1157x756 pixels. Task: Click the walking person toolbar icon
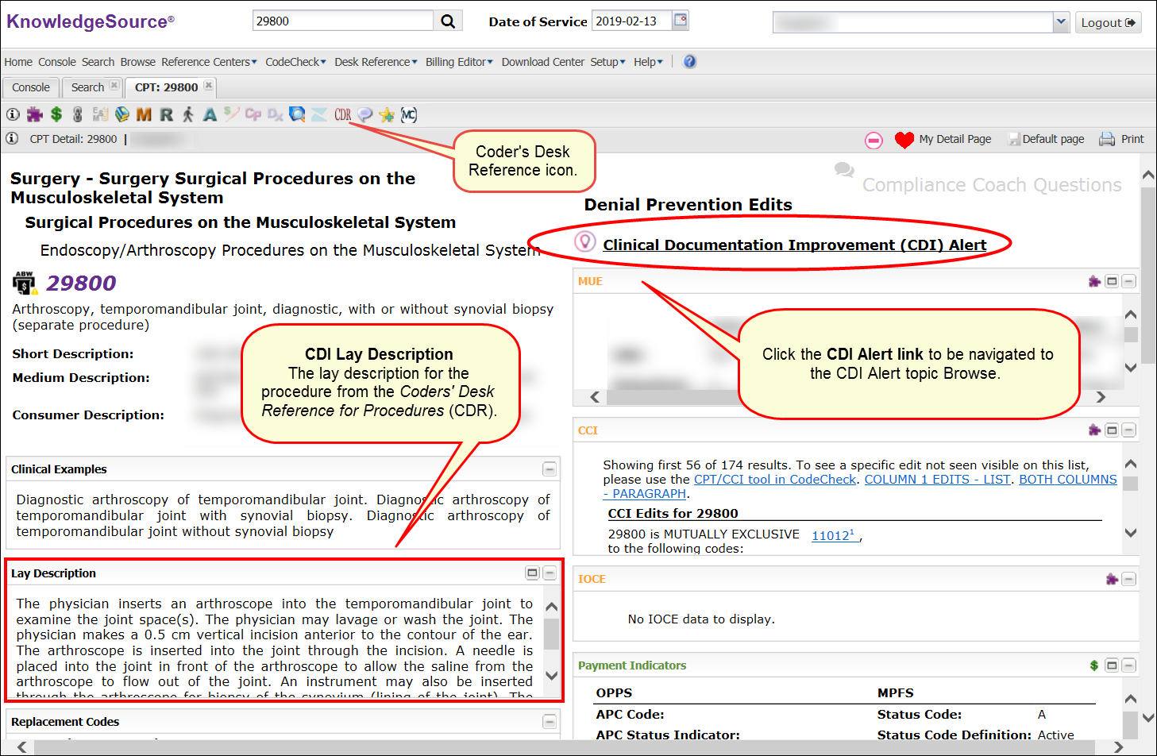(x=188, y=114)
